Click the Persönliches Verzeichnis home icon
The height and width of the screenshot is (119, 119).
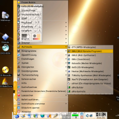point(19,91)
